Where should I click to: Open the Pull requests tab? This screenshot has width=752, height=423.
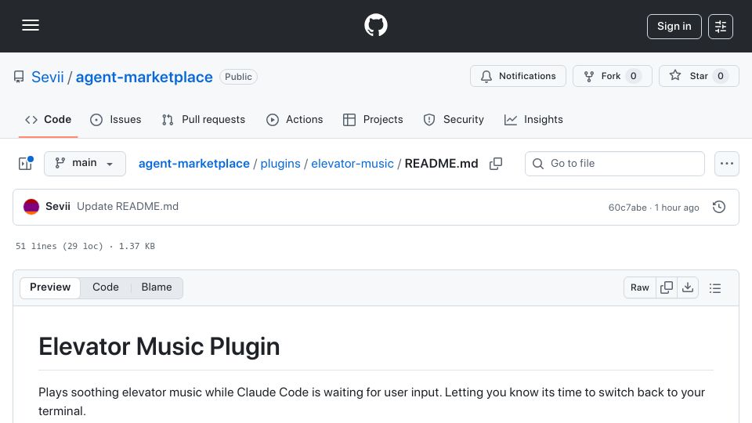pyautogui.click(x=204, y=119)
